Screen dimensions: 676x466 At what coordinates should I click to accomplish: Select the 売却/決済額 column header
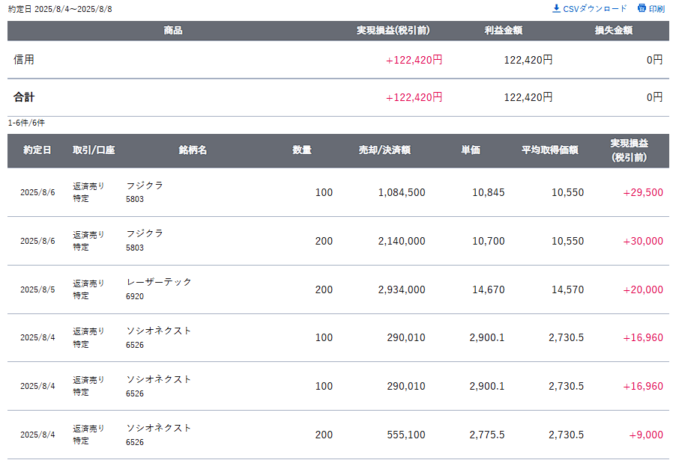coord(384,150)
